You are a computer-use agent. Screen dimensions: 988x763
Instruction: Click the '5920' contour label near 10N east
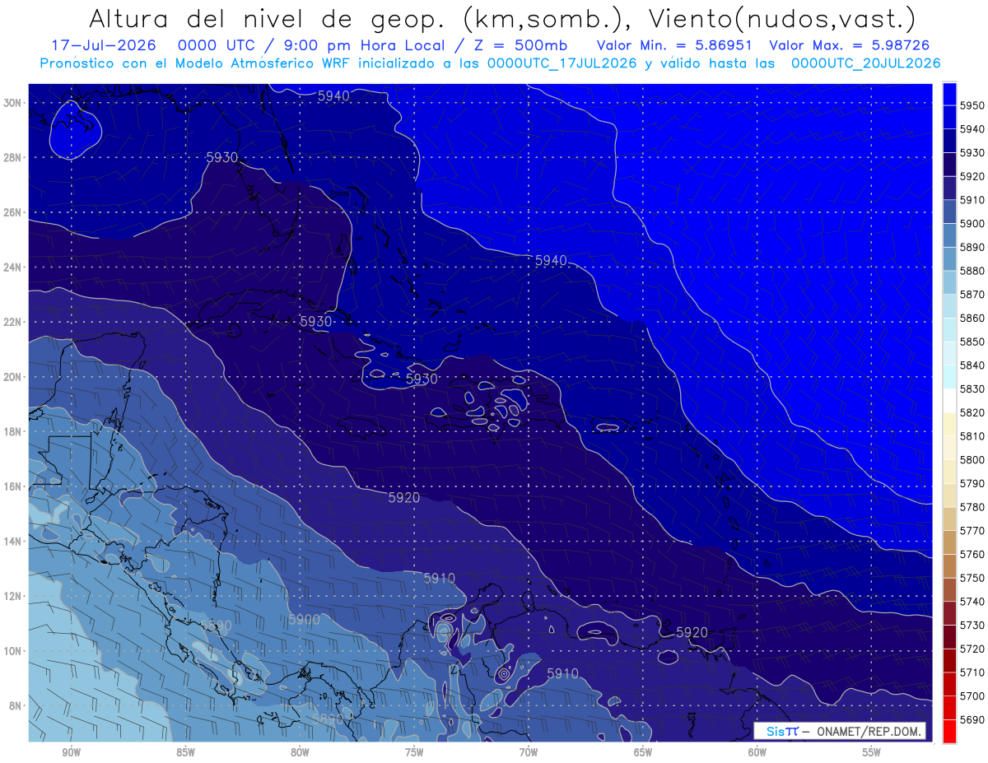point(692,632)
